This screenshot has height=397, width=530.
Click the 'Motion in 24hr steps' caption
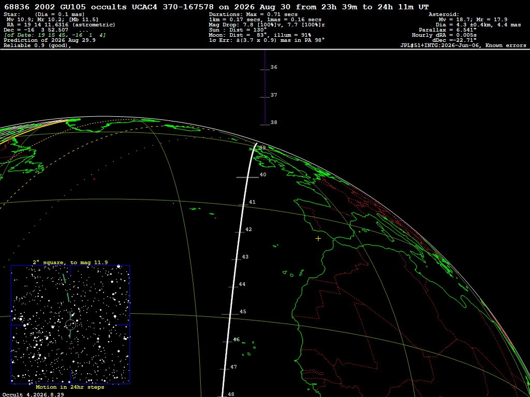(x=70, y=387)
